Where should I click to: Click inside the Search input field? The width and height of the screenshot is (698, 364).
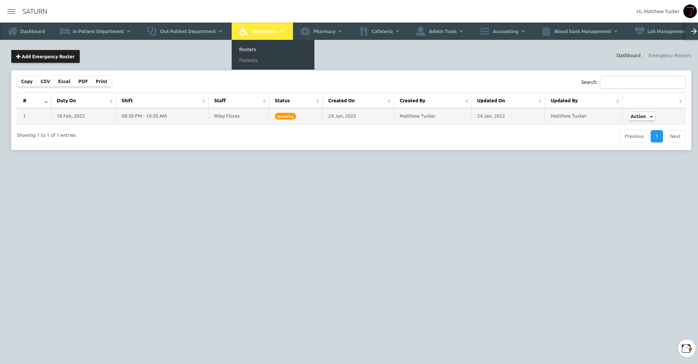click(642, 82)
